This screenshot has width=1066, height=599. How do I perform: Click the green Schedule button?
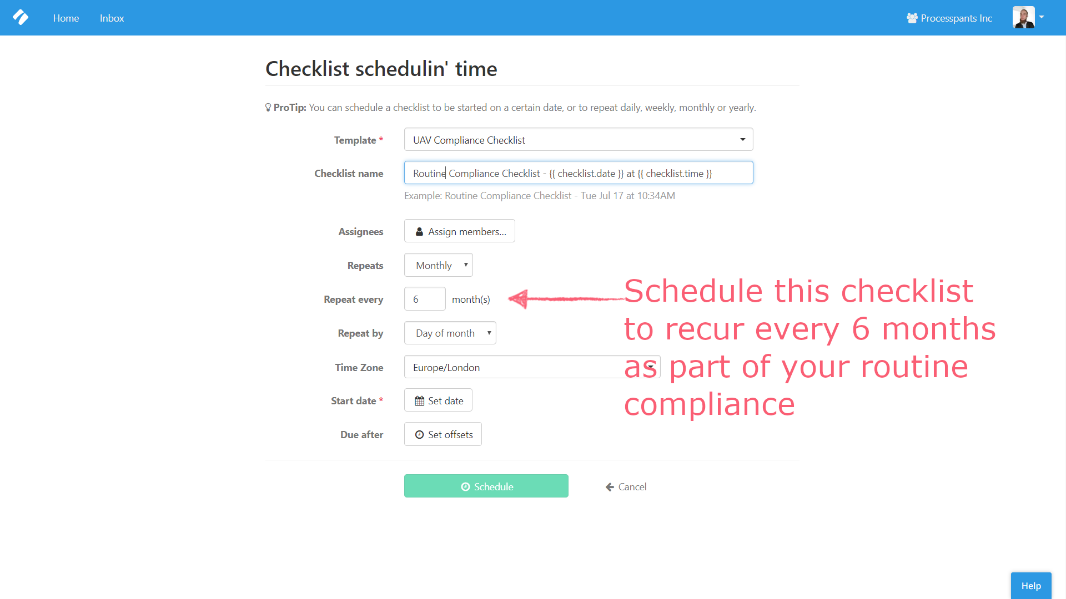pyautogui.click(x=485, y=486)
